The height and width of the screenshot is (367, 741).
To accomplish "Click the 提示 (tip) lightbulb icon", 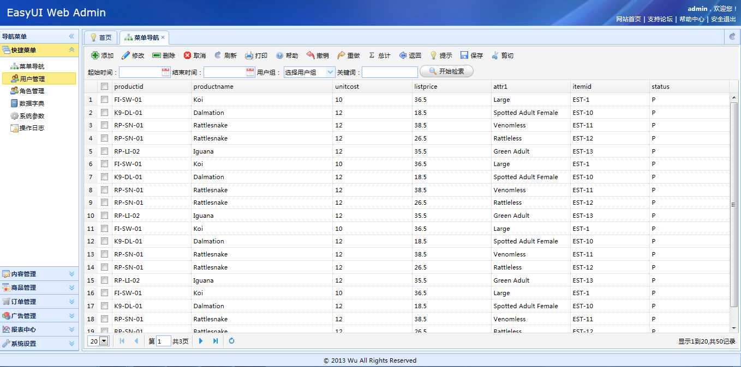I will (x=433, y=56).
